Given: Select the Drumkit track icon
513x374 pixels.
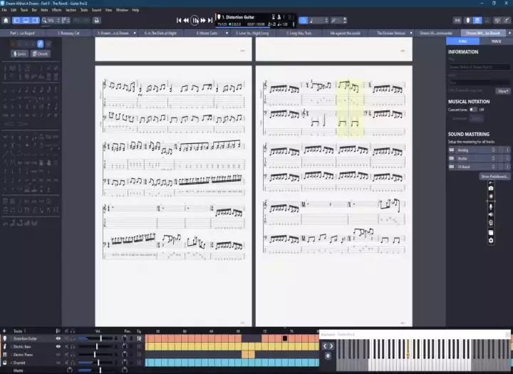Looking at the screenshot, I should click(4, 363).
